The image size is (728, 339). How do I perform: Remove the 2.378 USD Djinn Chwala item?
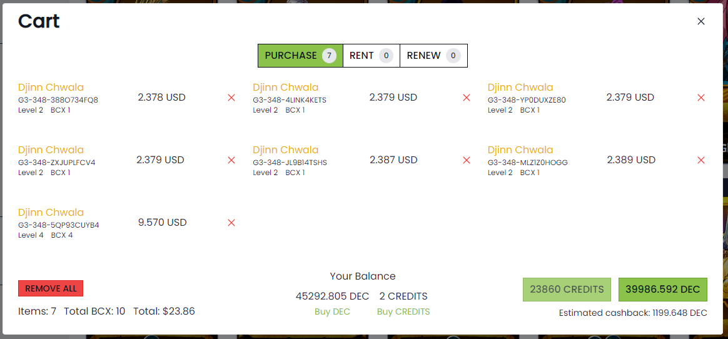231,98
